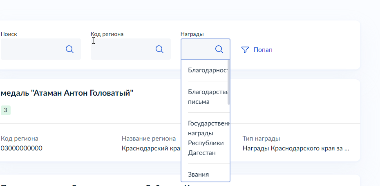The image size is (380, 186).
Task: Click the Награды dropdown list scrollbar
Action: (229, 82)
